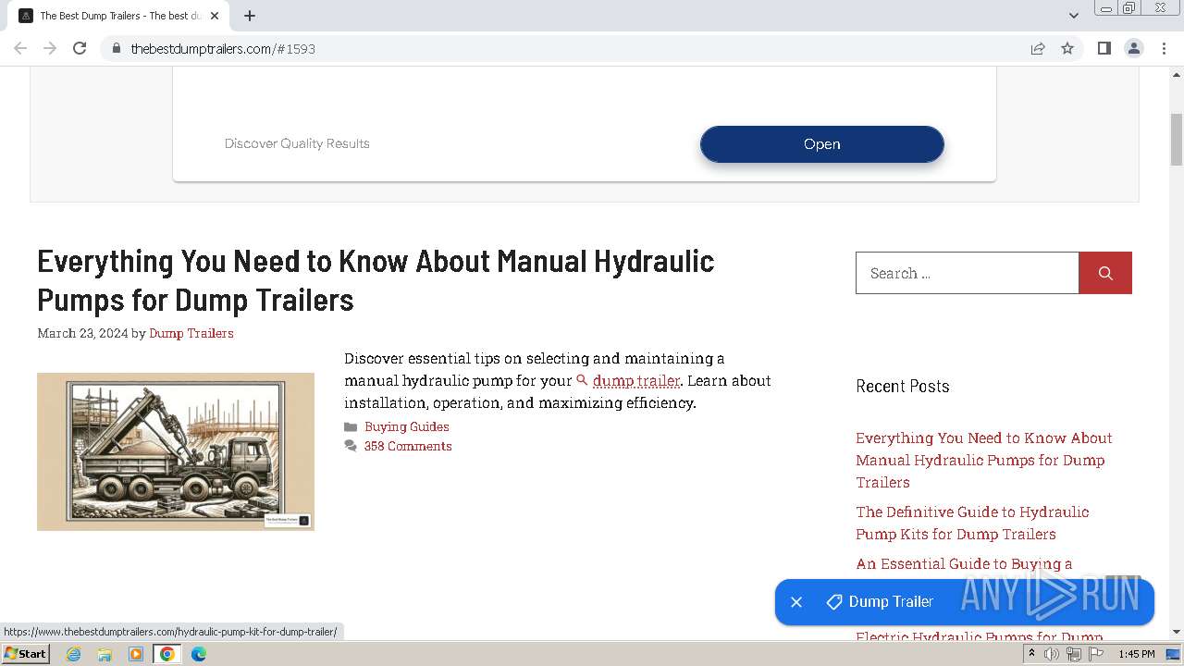Open Chrome's three-dot menu
This screenshot has height=666, width=1184.
1164,48
